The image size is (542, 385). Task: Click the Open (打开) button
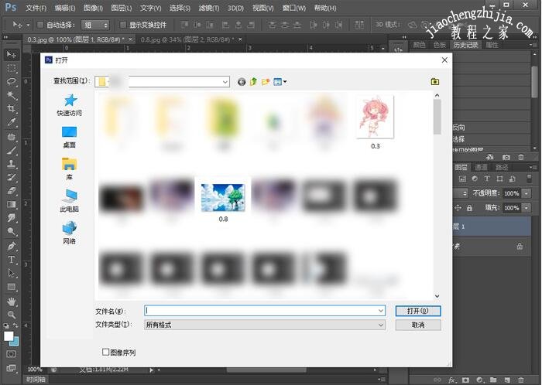pyautogui.click(x=417, y=310)
